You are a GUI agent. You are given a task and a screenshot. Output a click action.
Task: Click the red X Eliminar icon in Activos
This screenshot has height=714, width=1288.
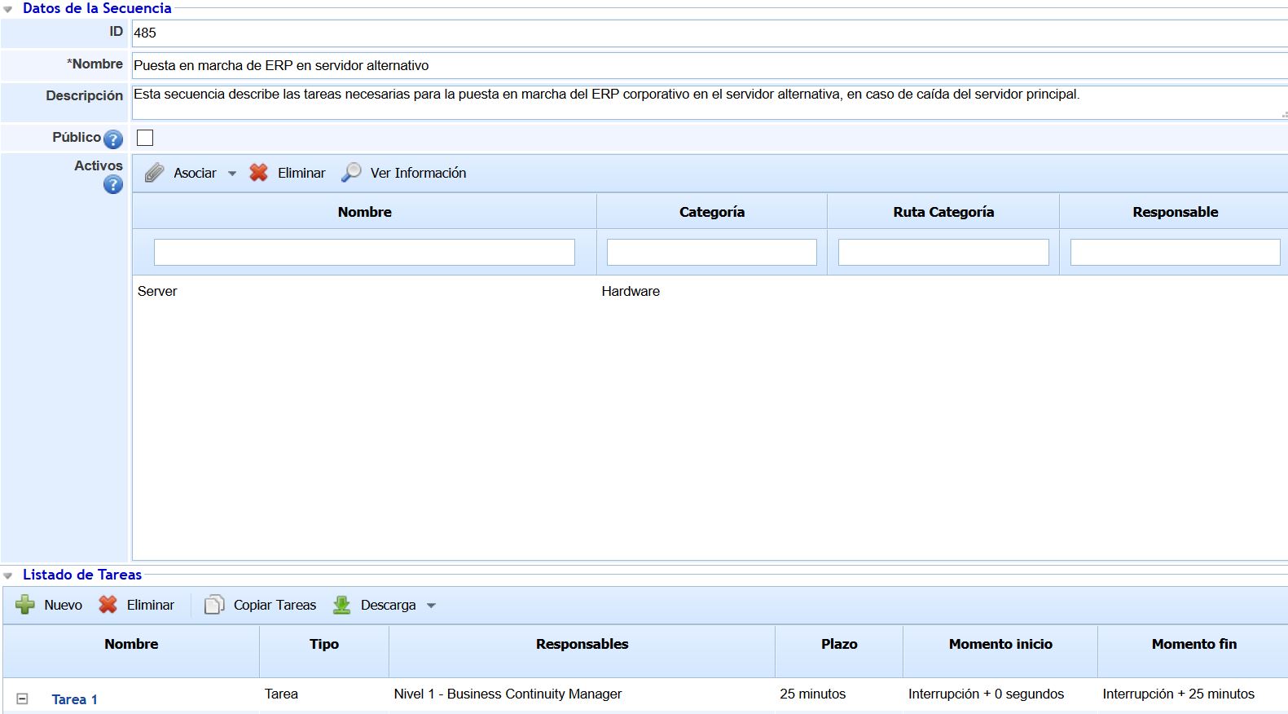pos(258,173)
